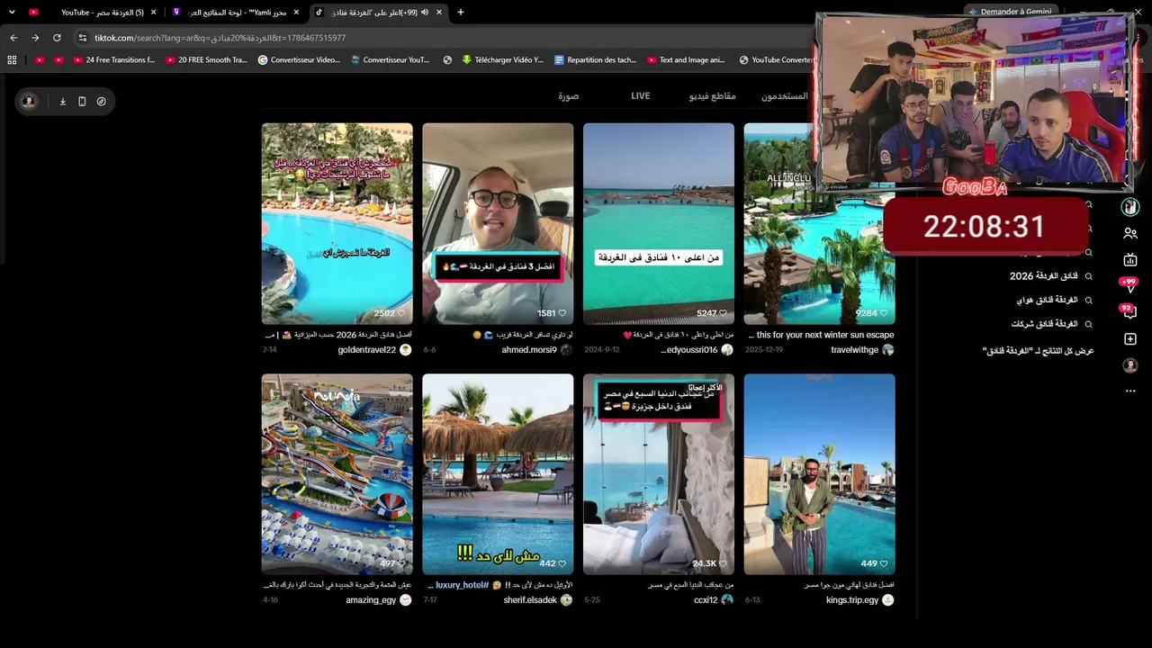1152x648 pixels.
Task: View site information icon in address bar
Action: pos(83,38)
